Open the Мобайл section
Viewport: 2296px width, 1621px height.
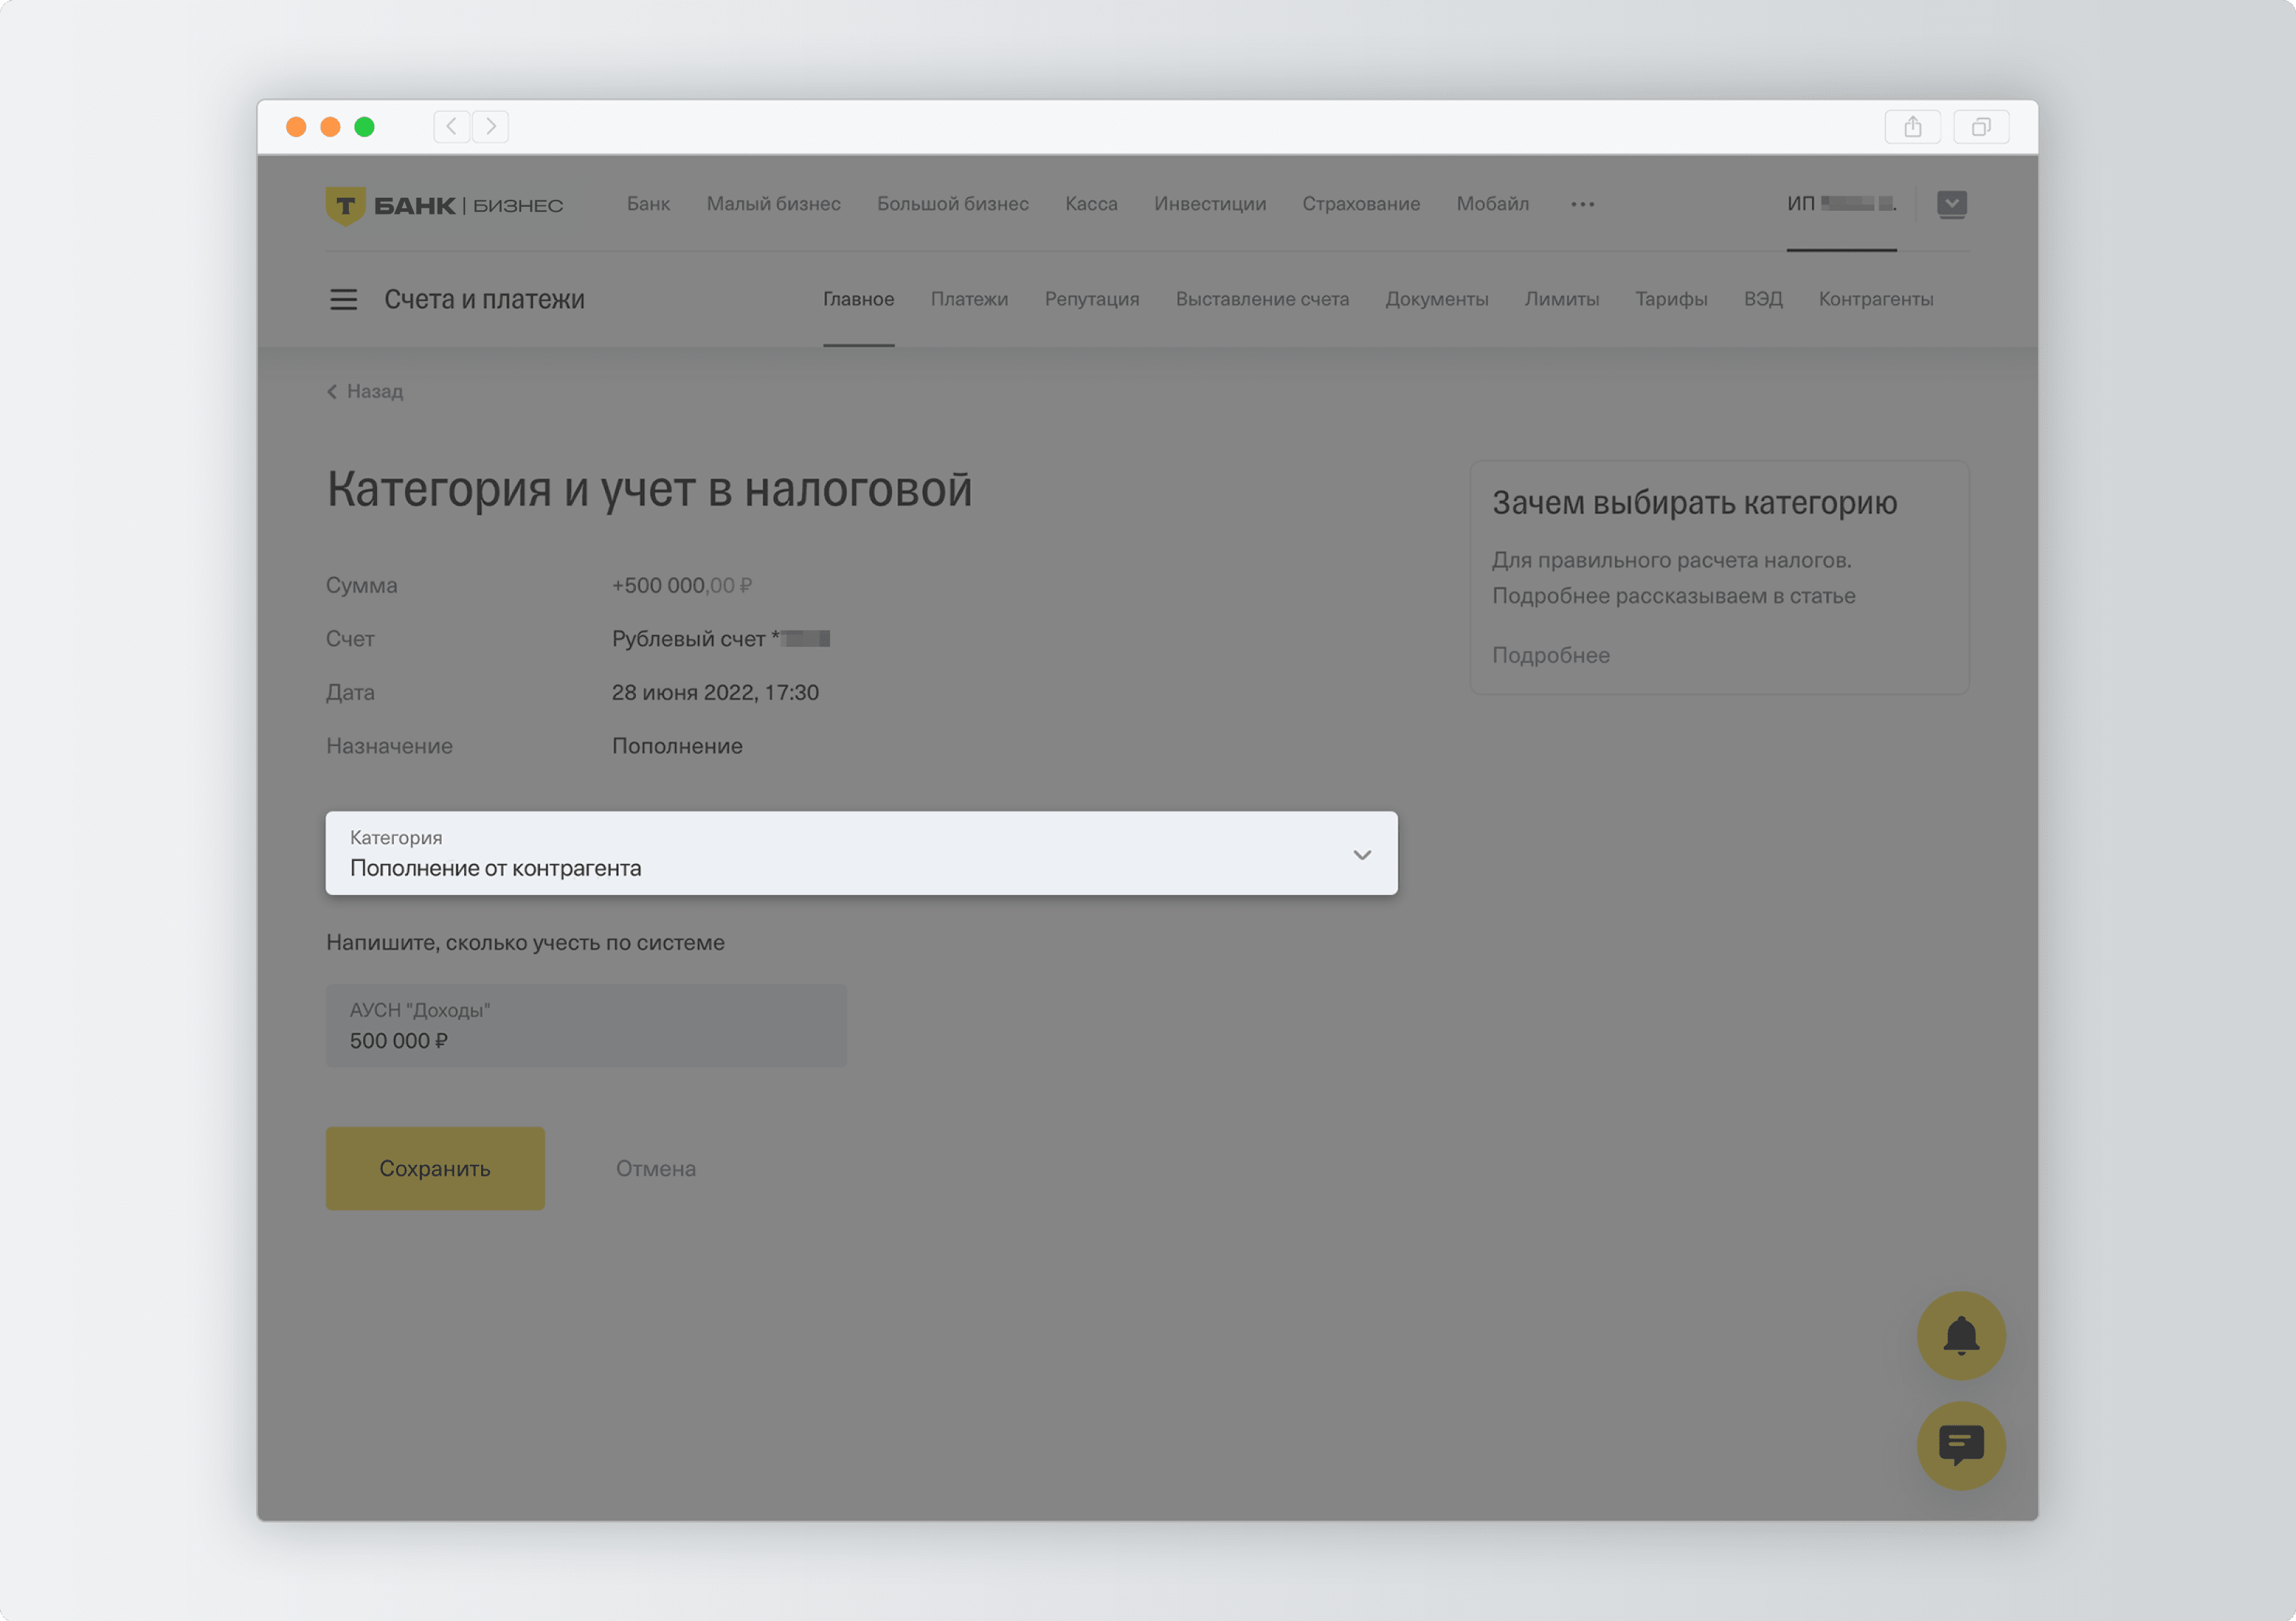coord(1492,204)
